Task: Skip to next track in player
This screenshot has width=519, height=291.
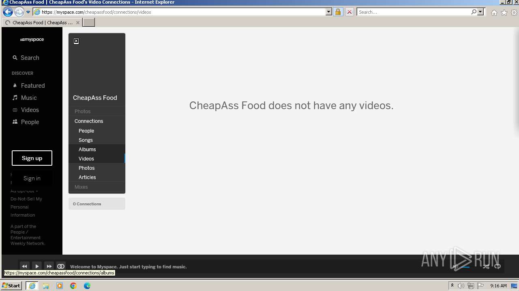Action: point(49,266)
